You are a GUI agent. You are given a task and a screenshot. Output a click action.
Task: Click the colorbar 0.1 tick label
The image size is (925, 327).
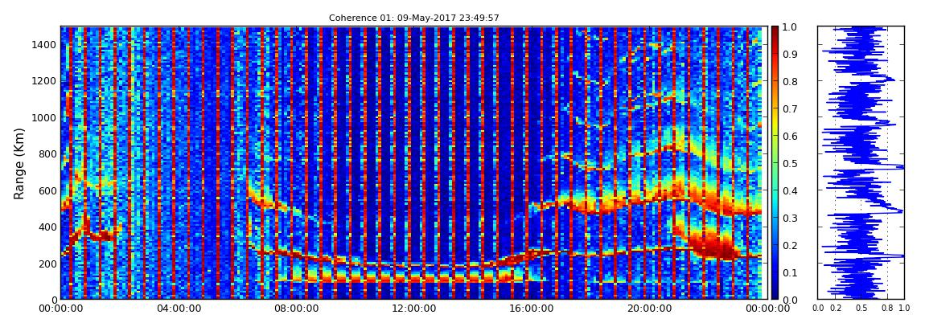(789, 272)
